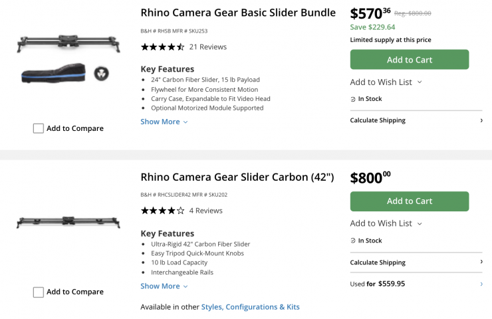Open Calculate Shipping arrow for Slider Carbon 42"
The image size is (492, 319).
click(481, 262)
